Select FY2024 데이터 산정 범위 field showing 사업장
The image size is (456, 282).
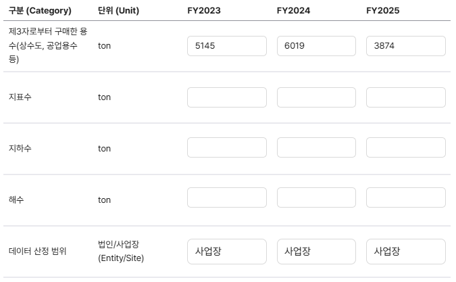(x=316, y=252)
